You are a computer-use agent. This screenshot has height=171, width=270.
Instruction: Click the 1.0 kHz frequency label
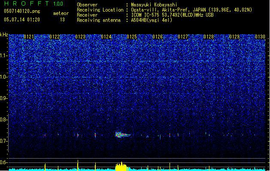click(x=4, y=77)
